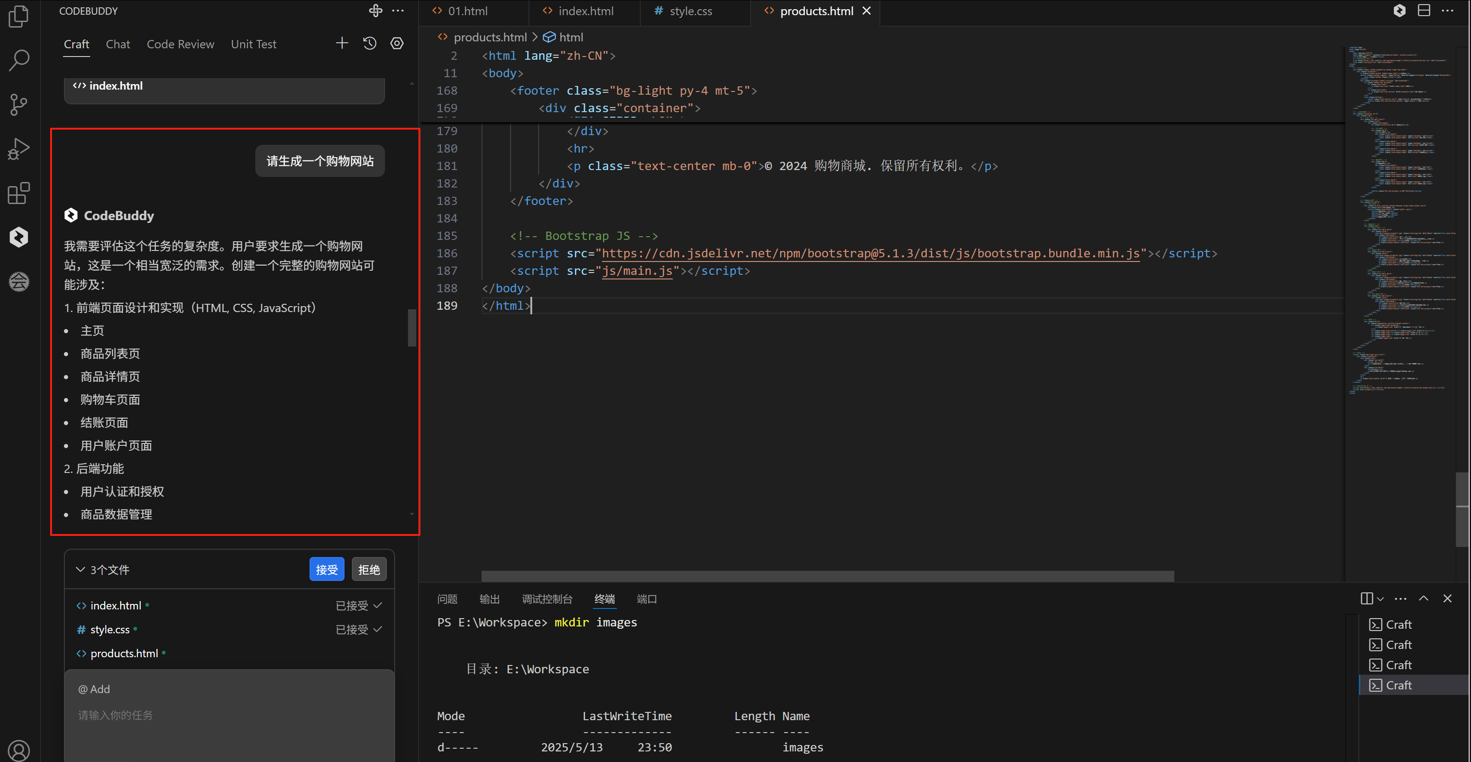The width and height of the screenshot is (1471, 762).
Task: Open CodeBuddy settings gear icon
Action: 397,43
